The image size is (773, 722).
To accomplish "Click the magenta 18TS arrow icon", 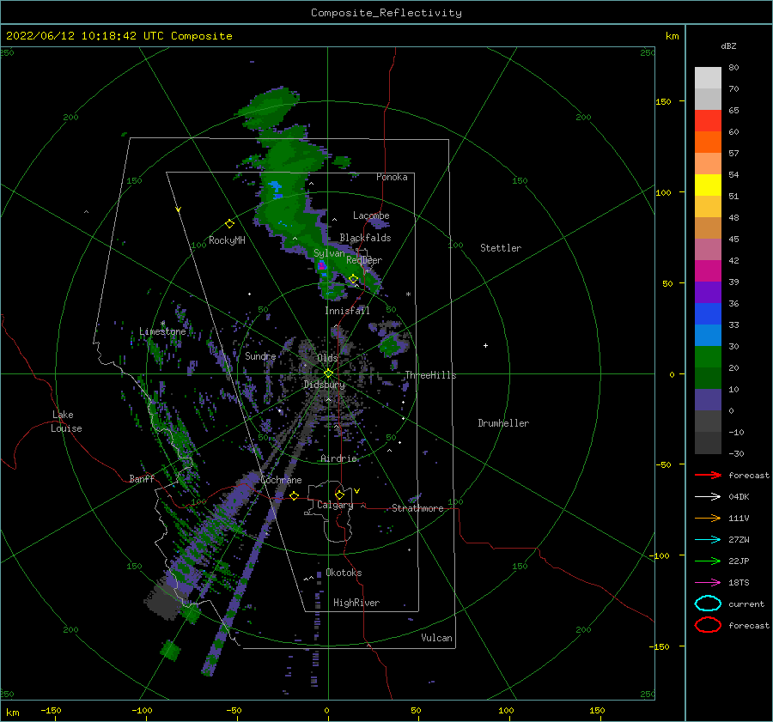I will pyautogui.click(x=708, y=583).
